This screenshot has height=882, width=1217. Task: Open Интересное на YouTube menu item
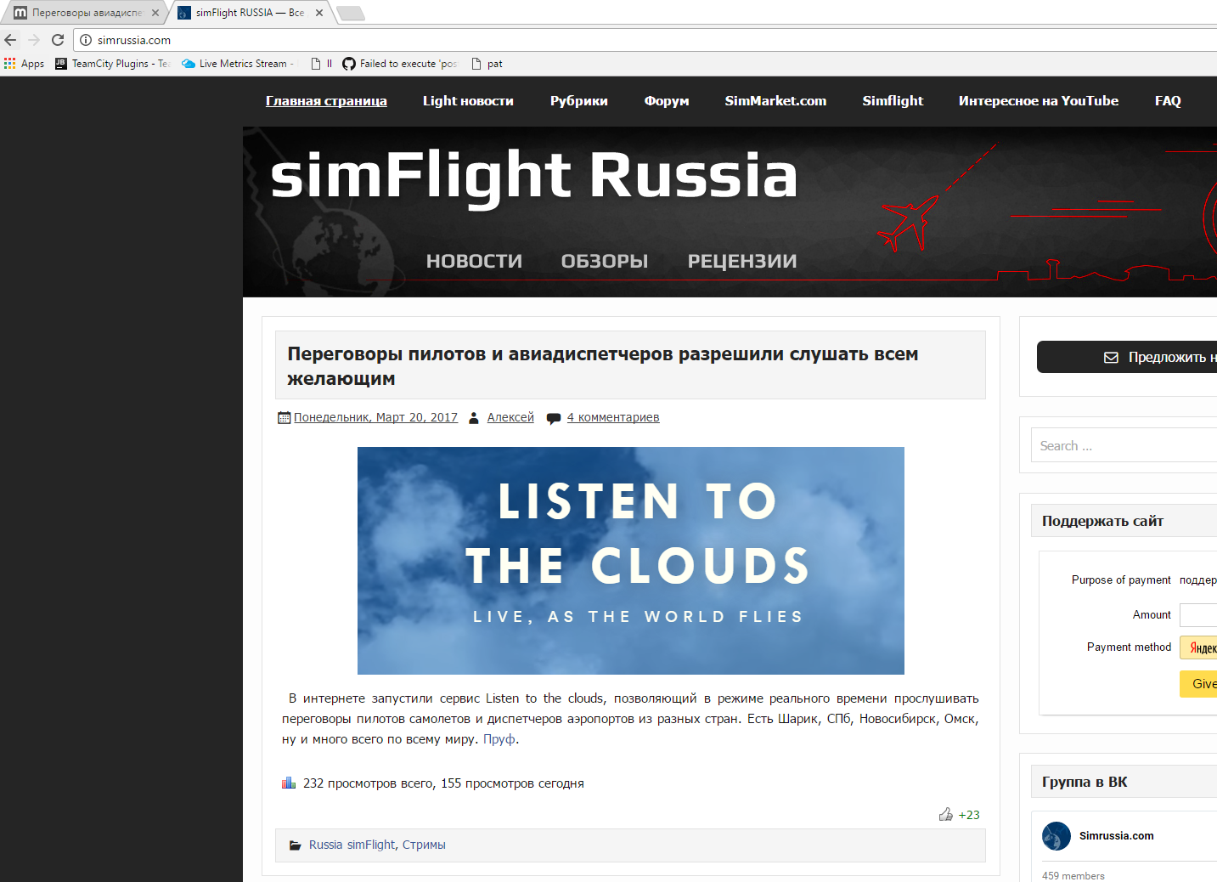(1039, 101)
